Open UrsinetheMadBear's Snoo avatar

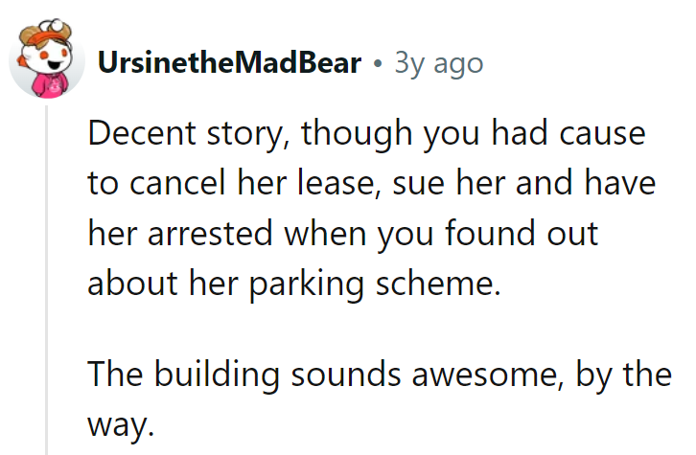coord(47,58)
